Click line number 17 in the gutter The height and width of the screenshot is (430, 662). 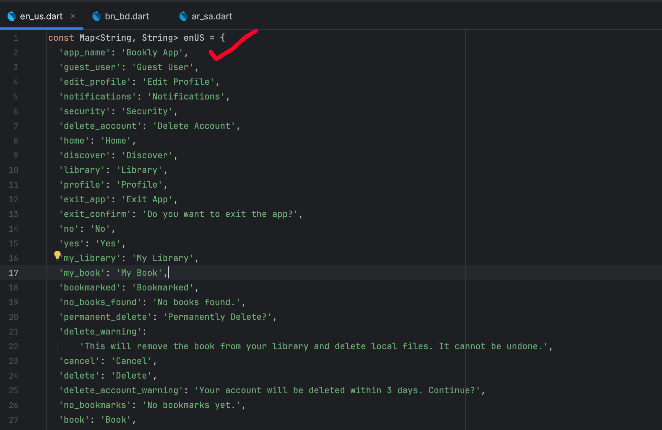13,273
